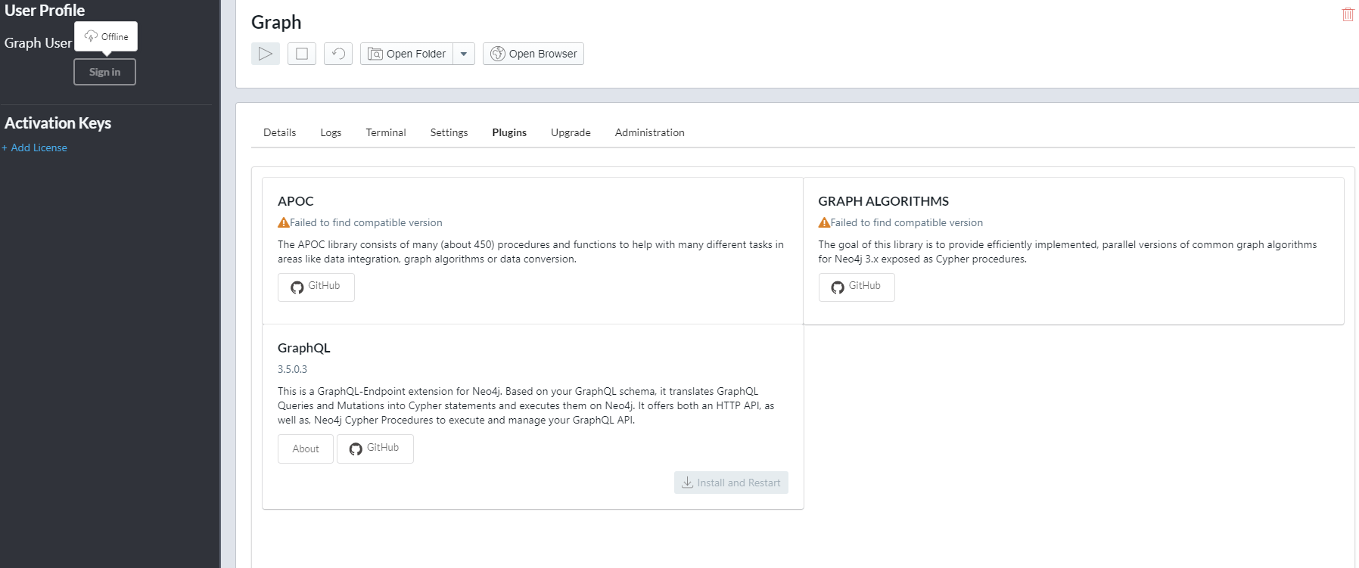This screenshot has height=568, width=1359.
Task: Click APOC warning triangle icon
Action: click(x=284, y=222)
